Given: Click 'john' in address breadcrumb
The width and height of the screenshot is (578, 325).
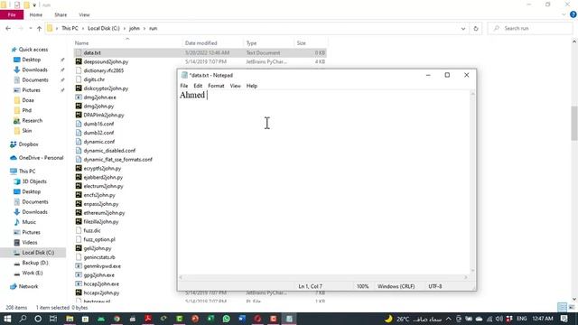Looking at the screenshot, I should point(135,28).
